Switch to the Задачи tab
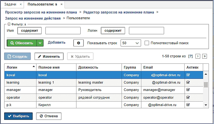214x124 pixels. [10, 4]
